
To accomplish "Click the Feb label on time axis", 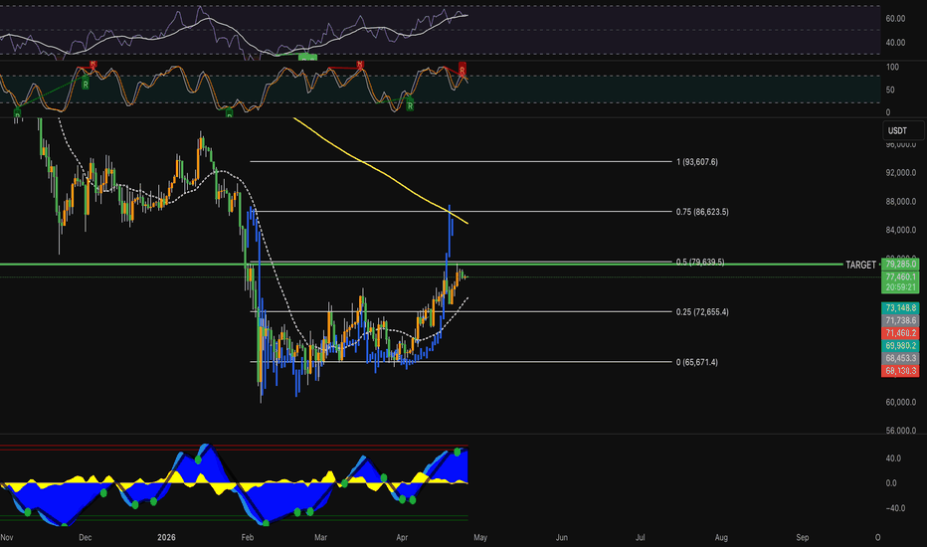I will click(x=249, y=537).
